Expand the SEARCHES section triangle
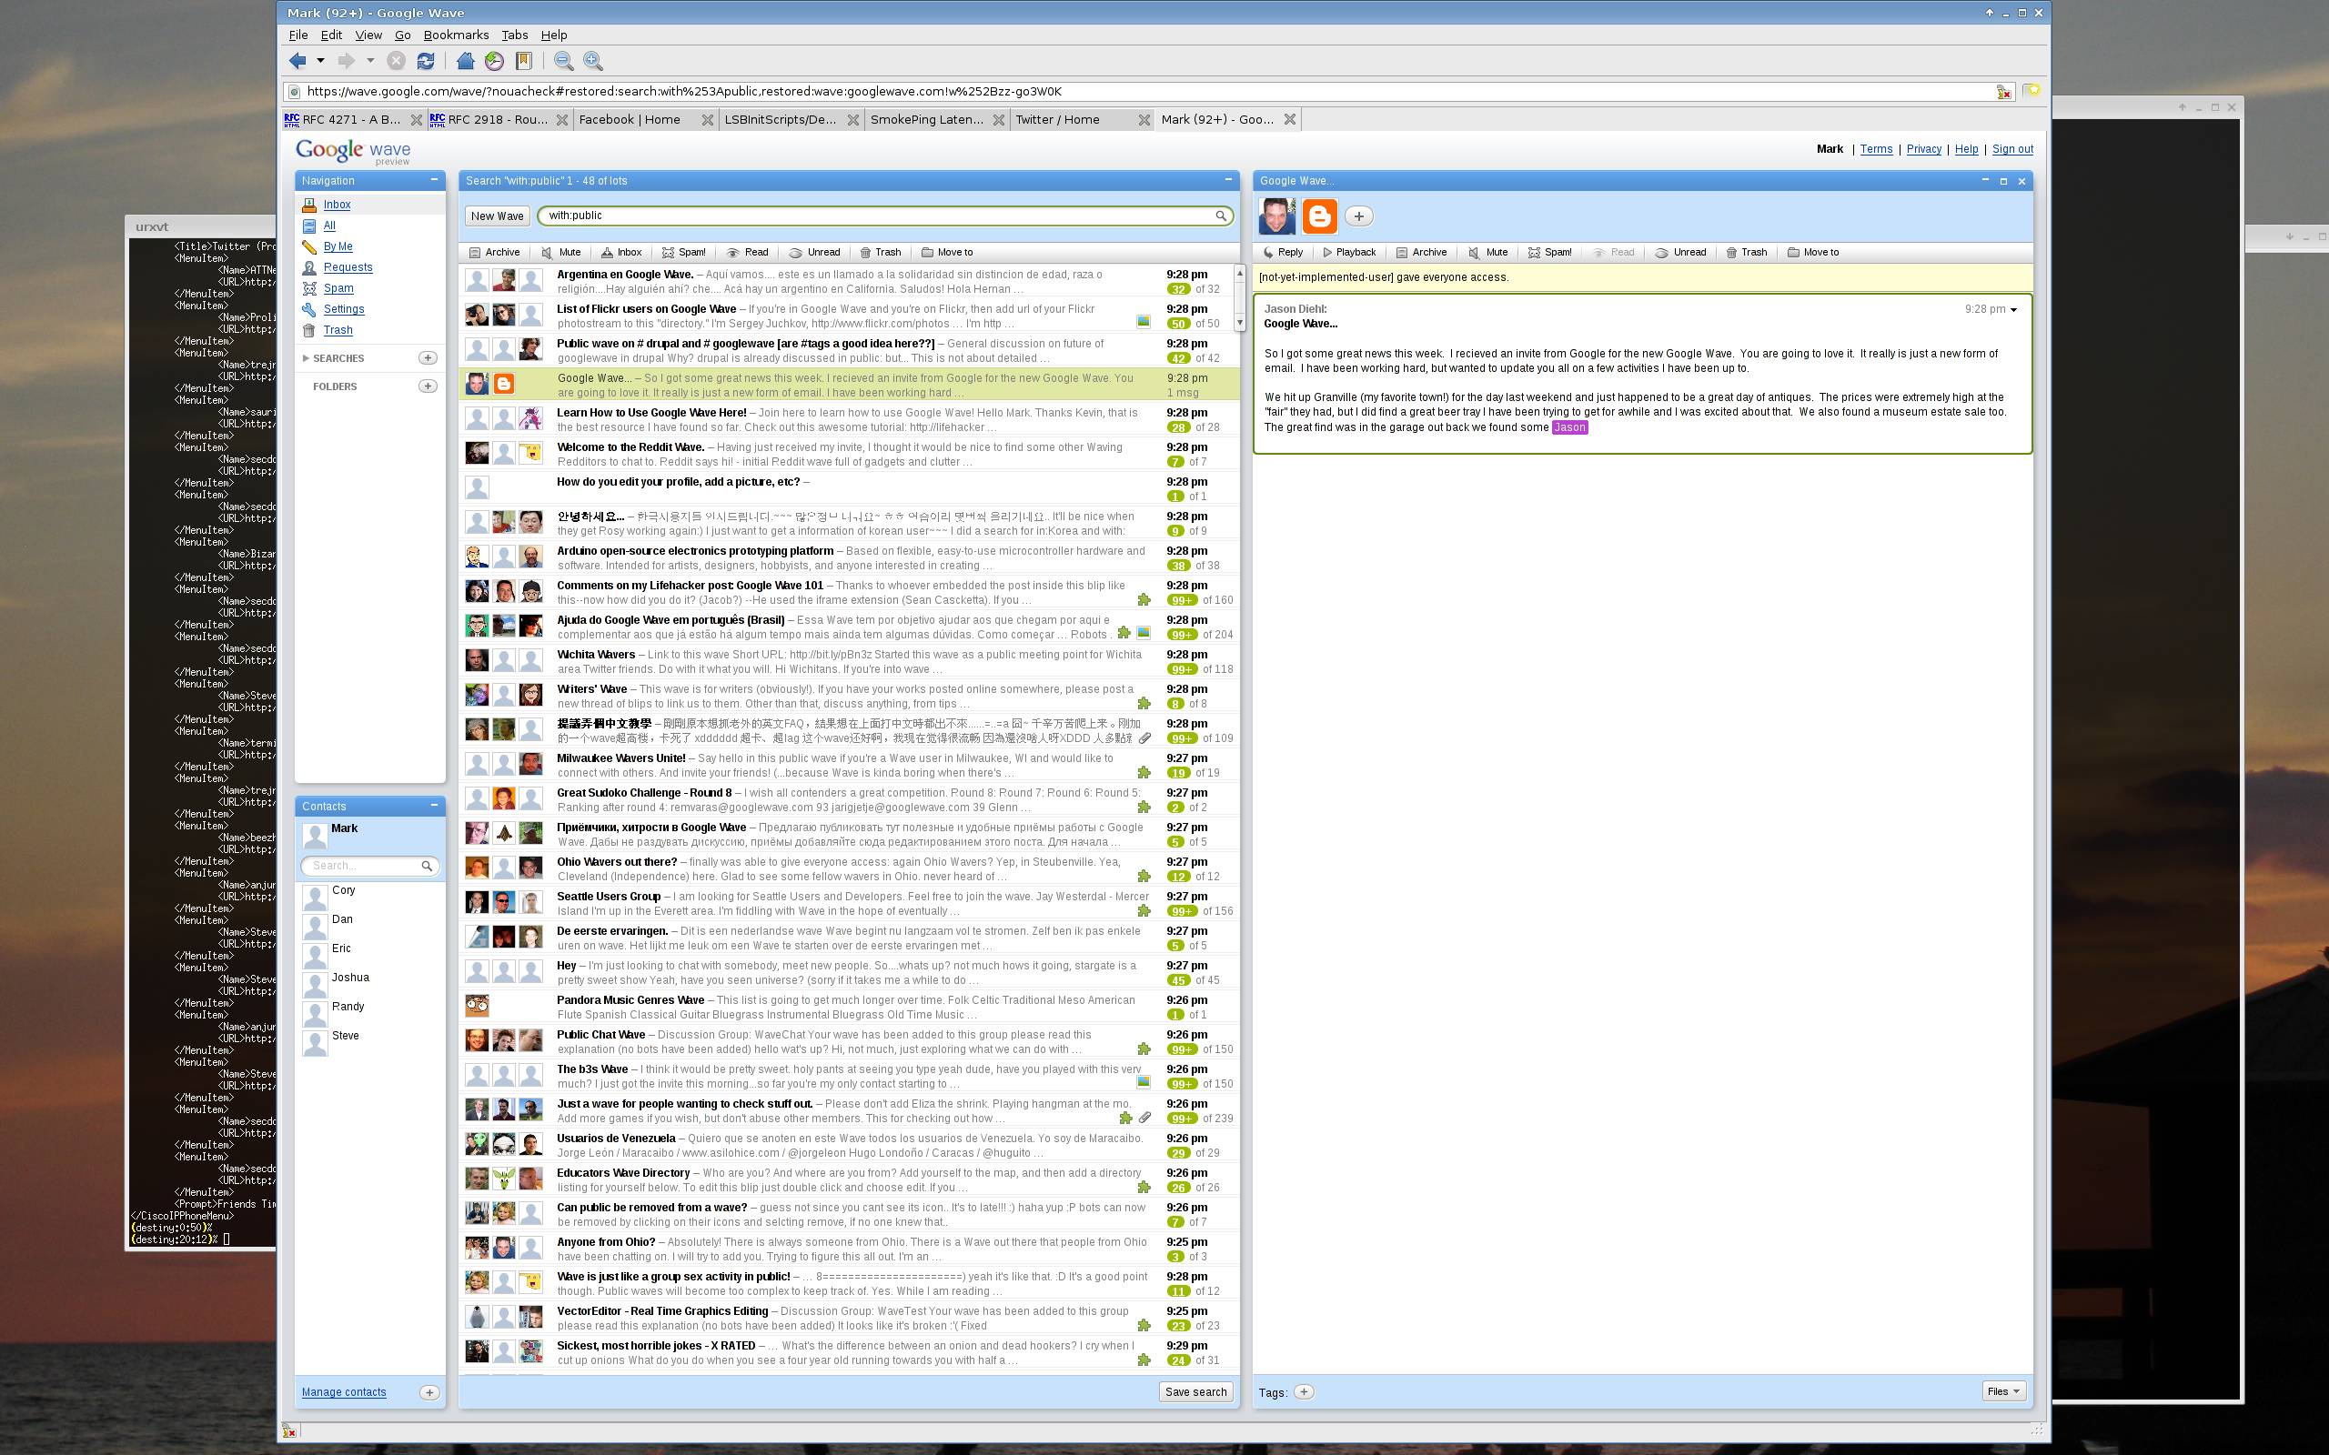Screen dimensions: 2329x1455 pos(306,358)
